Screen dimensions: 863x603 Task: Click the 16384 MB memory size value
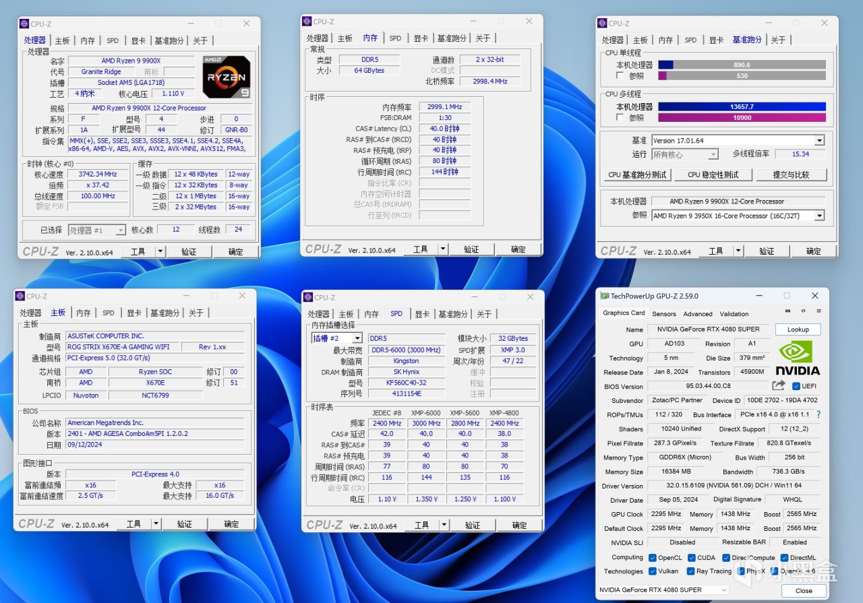click(x=677, y=472)
